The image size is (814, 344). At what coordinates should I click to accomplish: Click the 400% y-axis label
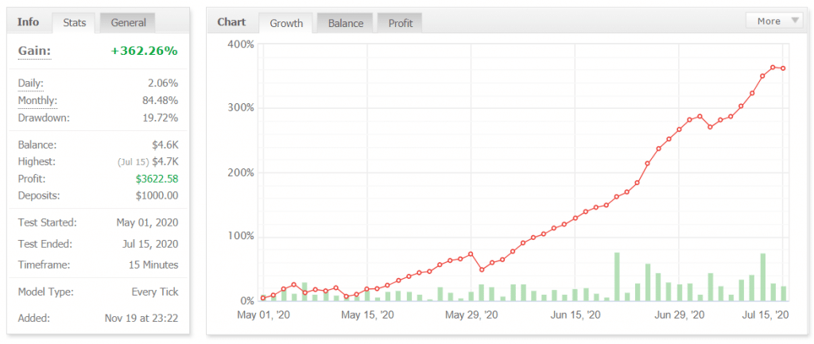pyautogui.click(x=241, y=44)
